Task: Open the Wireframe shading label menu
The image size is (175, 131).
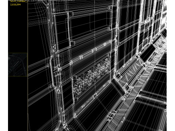Action: [67, 0]
